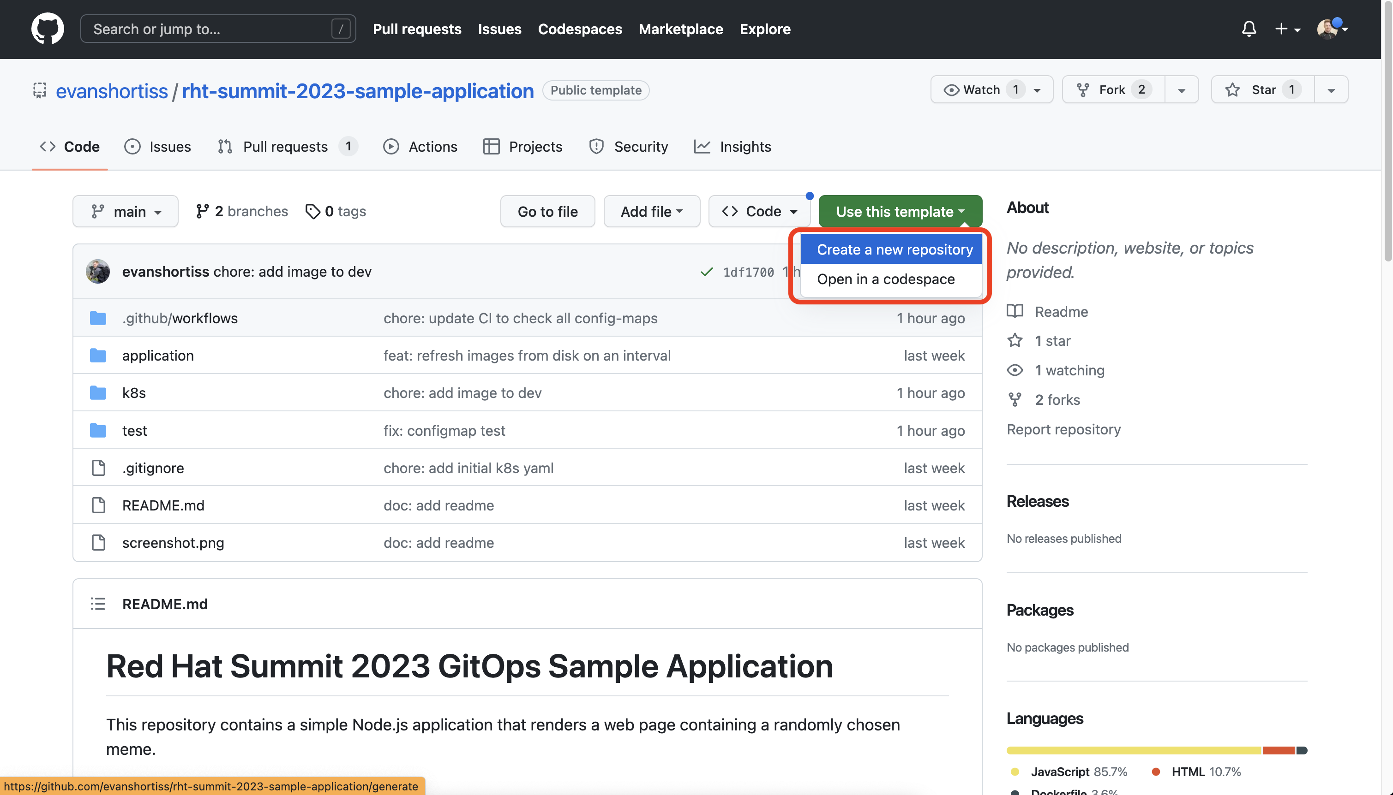Switch to the Code tab
Screen dimensions: 1393x795
coord(69,146)
